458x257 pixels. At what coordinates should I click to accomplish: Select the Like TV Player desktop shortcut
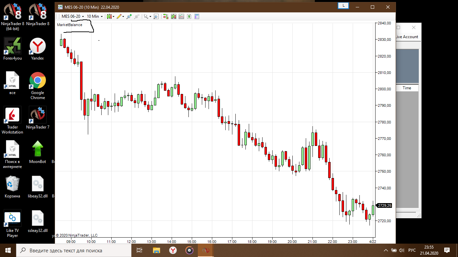coord(12,224)
